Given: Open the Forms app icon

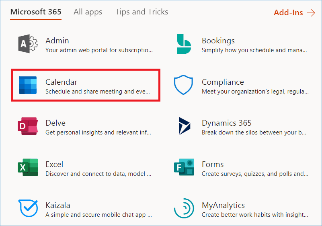Looking at the screenshot, I should pyautogui.click(x=184, y=168).
